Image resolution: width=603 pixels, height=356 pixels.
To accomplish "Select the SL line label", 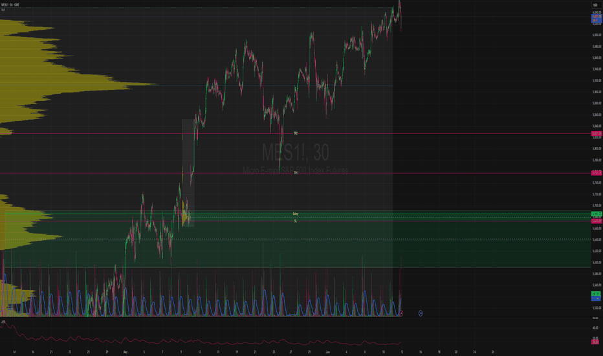I will pos(295,221).
